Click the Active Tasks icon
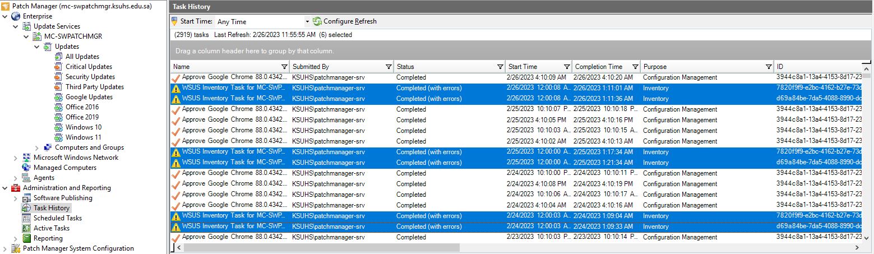The height and width of the screenshot is (254, 874). 26,228
